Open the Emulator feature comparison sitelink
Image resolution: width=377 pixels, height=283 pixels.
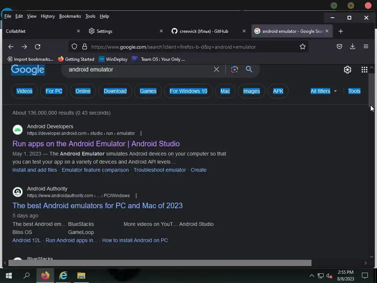(x=95, y=170)
